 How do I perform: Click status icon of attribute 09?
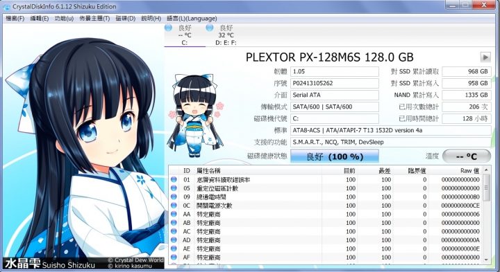[174, 197]
